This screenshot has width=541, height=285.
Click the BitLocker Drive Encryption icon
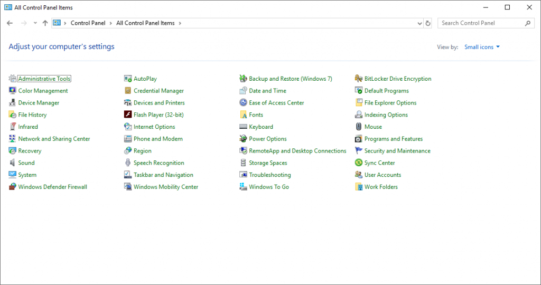coord(359,79)
